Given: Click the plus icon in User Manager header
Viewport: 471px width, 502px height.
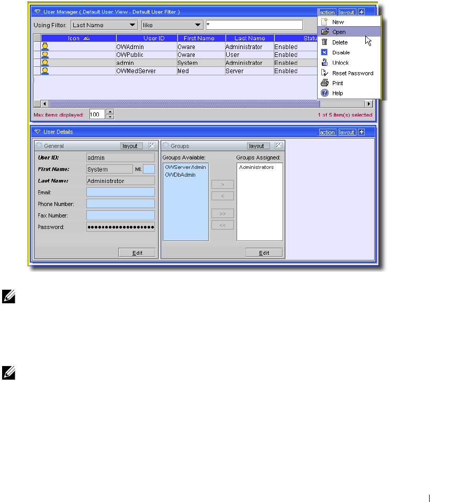Looking at the screenshot, I should pos(362,12).
